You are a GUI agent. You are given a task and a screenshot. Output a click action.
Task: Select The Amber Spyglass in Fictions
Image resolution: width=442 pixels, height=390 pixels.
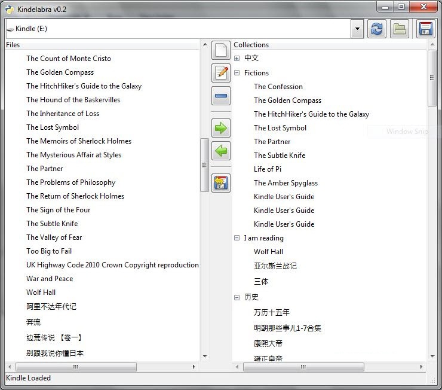pyautogui.click(x=286, y=183)
